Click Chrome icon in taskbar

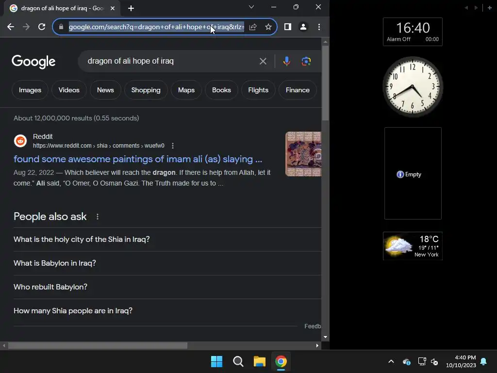[281, 361]
